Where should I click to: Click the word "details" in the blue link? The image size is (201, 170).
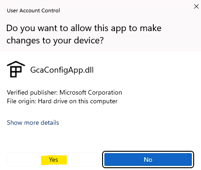50,122
